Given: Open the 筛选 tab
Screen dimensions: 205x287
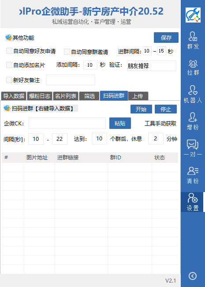Looking at the screenshot, I should pos(89,96).
